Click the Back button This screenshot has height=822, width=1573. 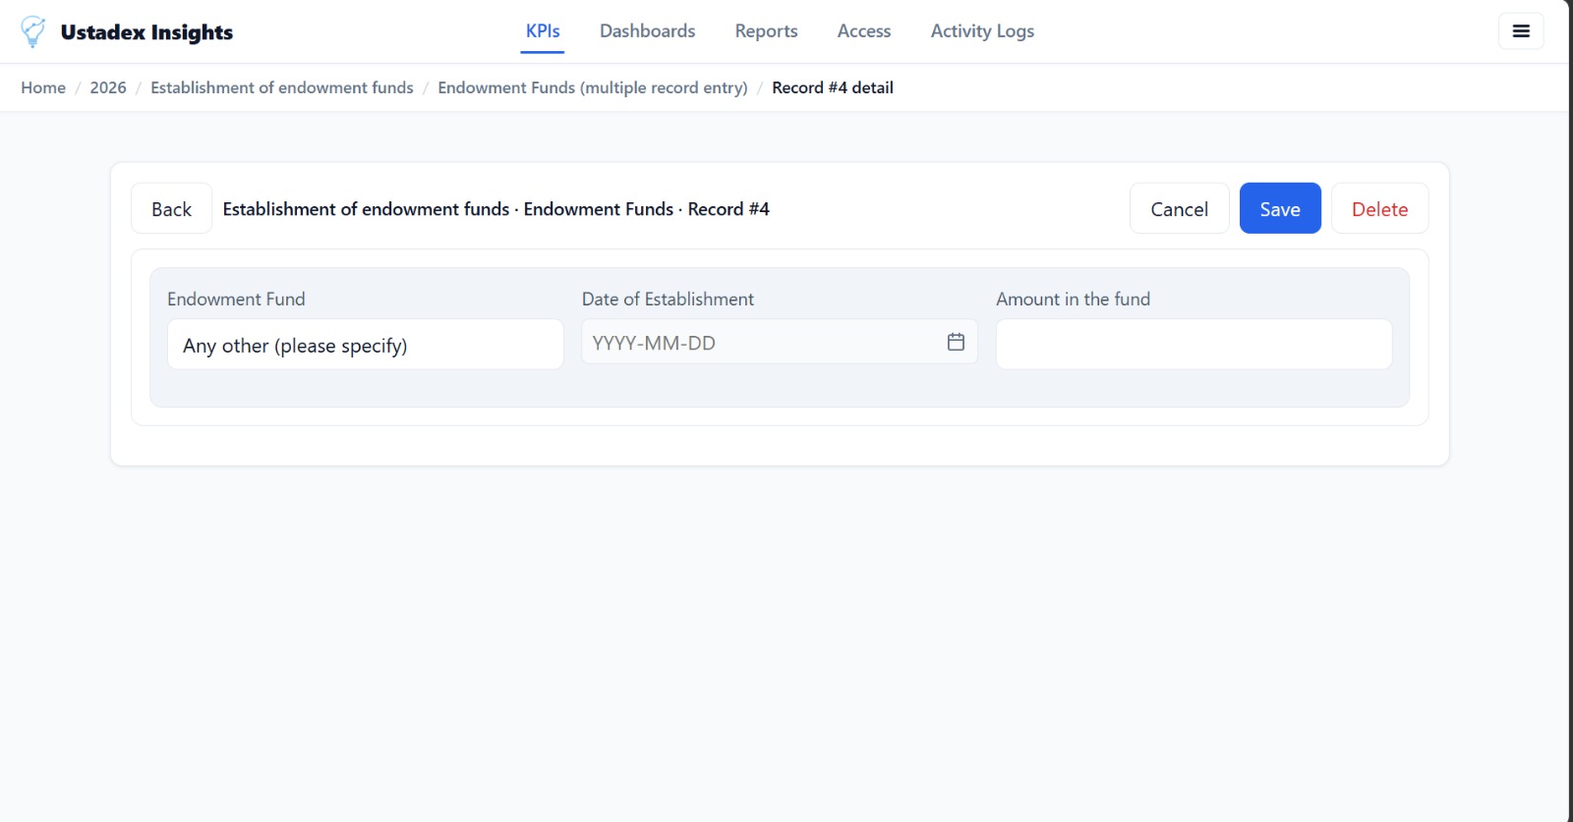coord(171,208)
